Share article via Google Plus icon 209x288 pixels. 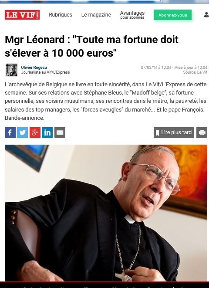point(35,132)
